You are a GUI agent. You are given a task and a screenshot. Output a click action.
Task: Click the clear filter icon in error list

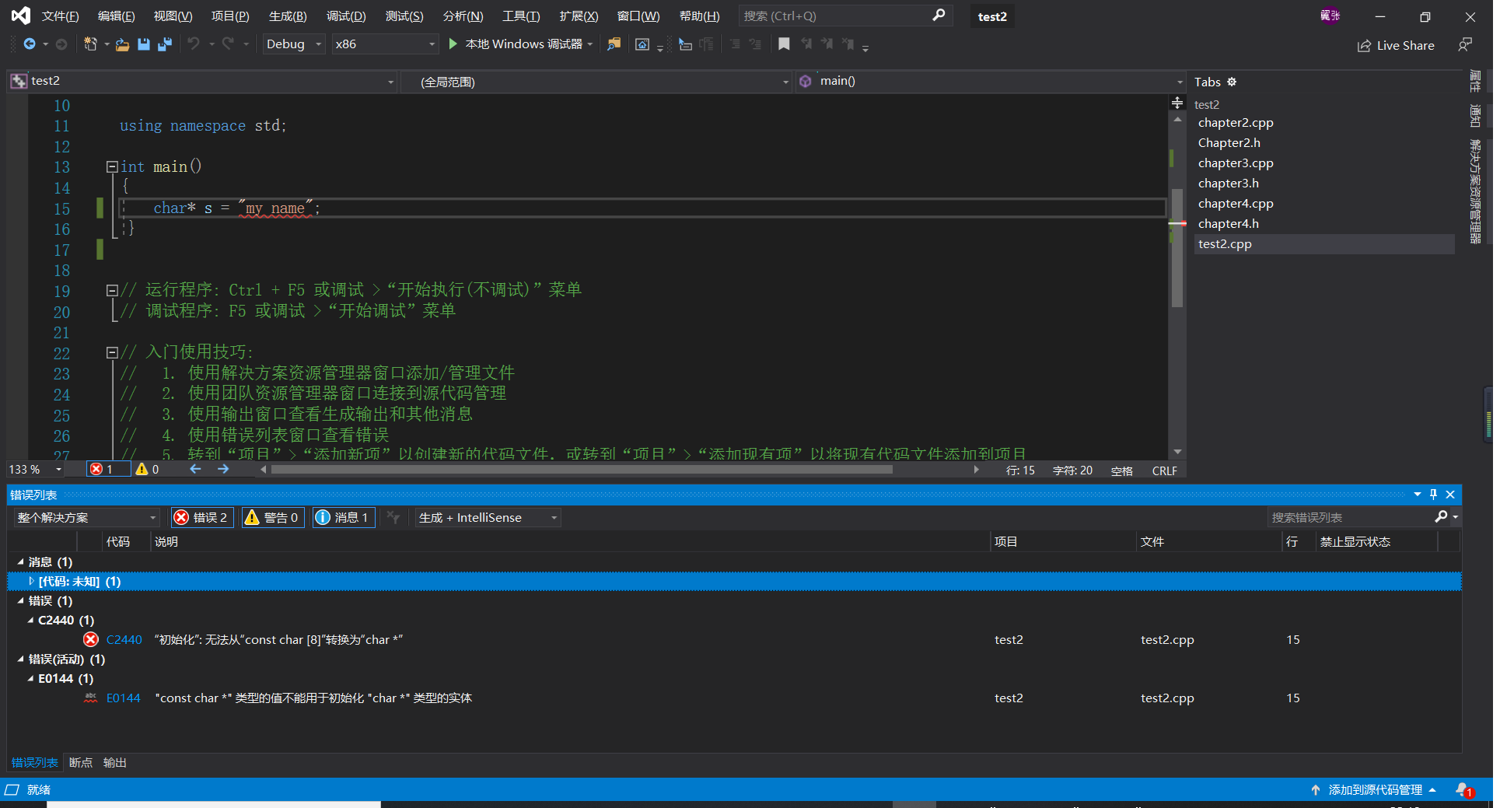pyautogui.click(x=393, y=518)
